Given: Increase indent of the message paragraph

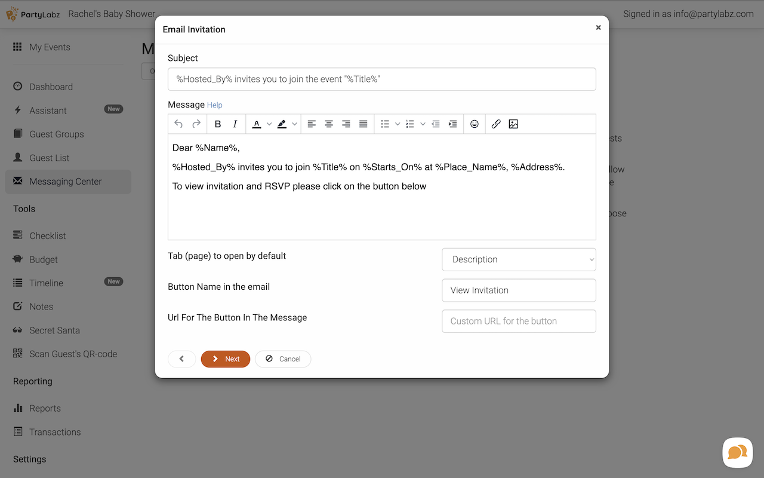Looking at the screenshot, I should coord(453,124).
